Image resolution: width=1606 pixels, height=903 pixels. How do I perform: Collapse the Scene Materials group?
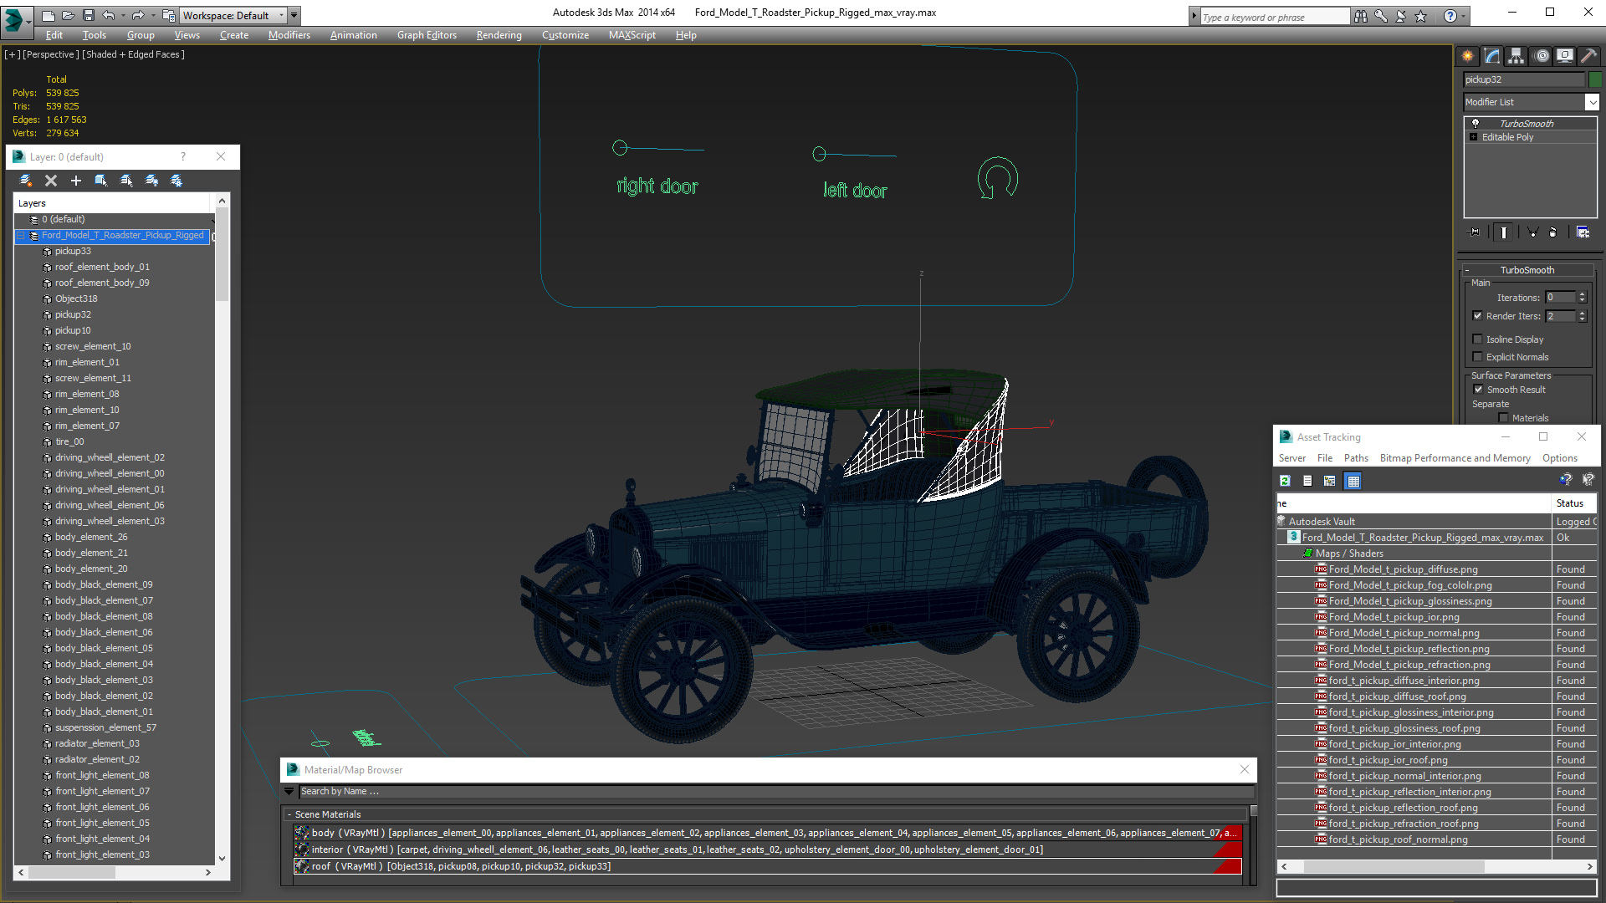pyautogui.click(x=289, y=814)
